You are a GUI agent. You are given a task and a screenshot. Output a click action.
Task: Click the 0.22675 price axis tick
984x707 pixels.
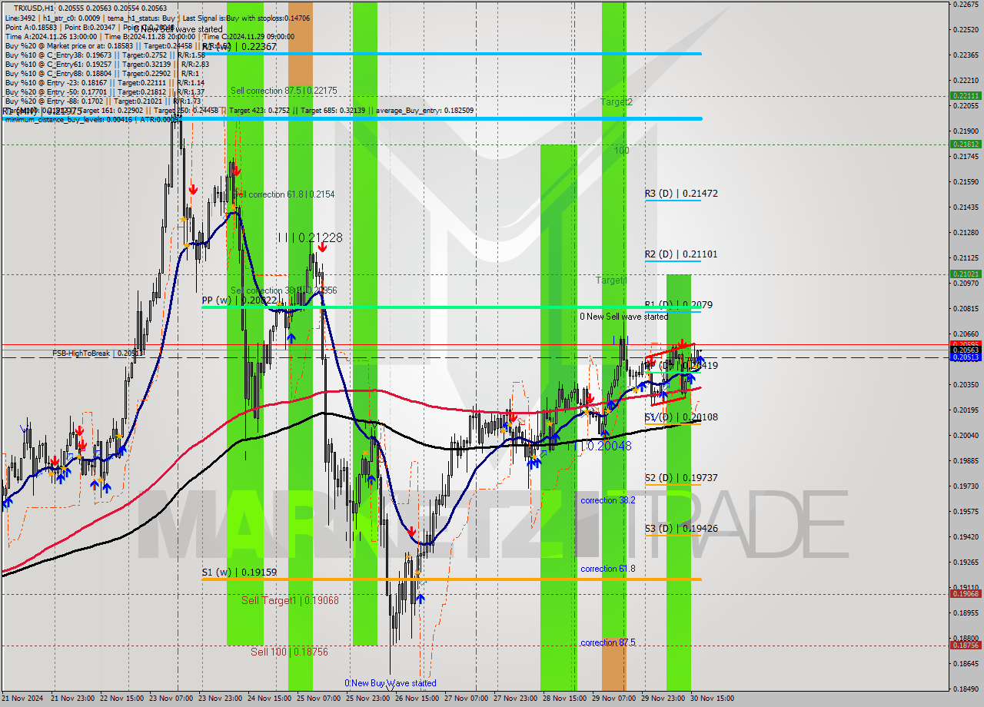coord(966,5)
